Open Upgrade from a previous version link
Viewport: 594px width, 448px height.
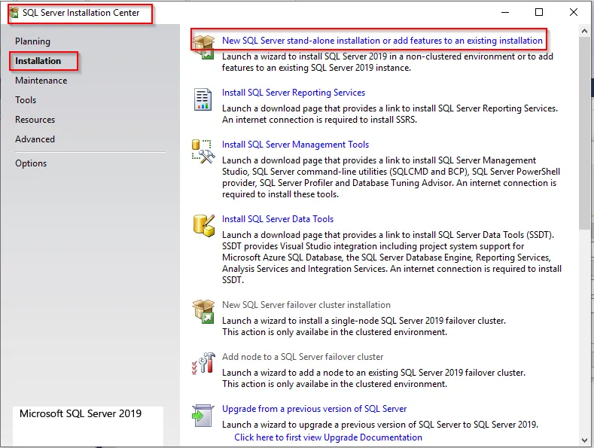pos(315,409)
